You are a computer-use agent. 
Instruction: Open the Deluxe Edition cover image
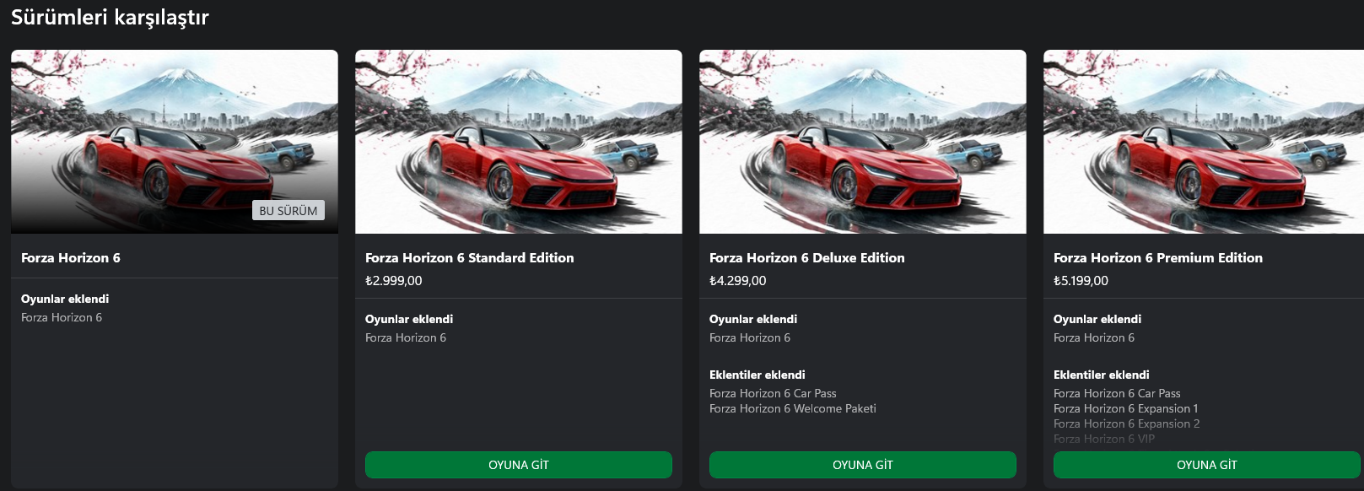coord(862,141)
